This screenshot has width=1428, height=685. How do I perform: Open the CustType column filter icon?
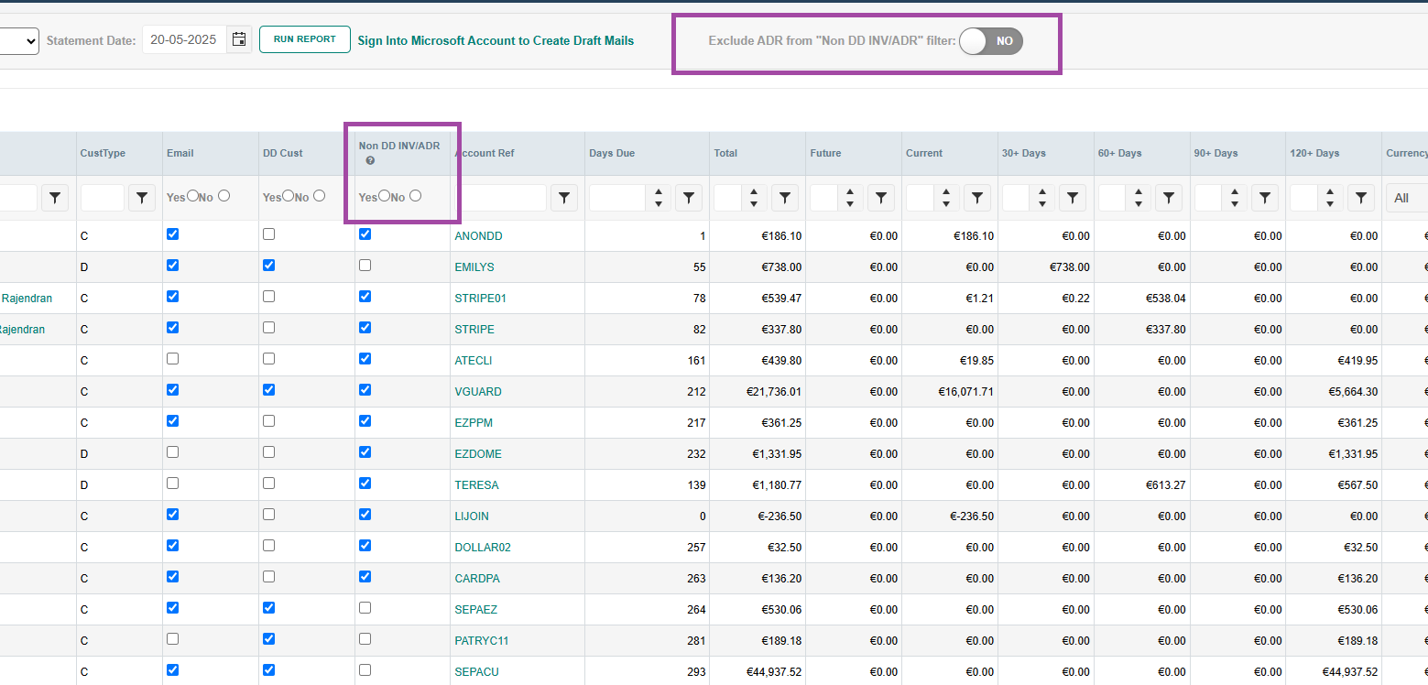tap(142, 198)
